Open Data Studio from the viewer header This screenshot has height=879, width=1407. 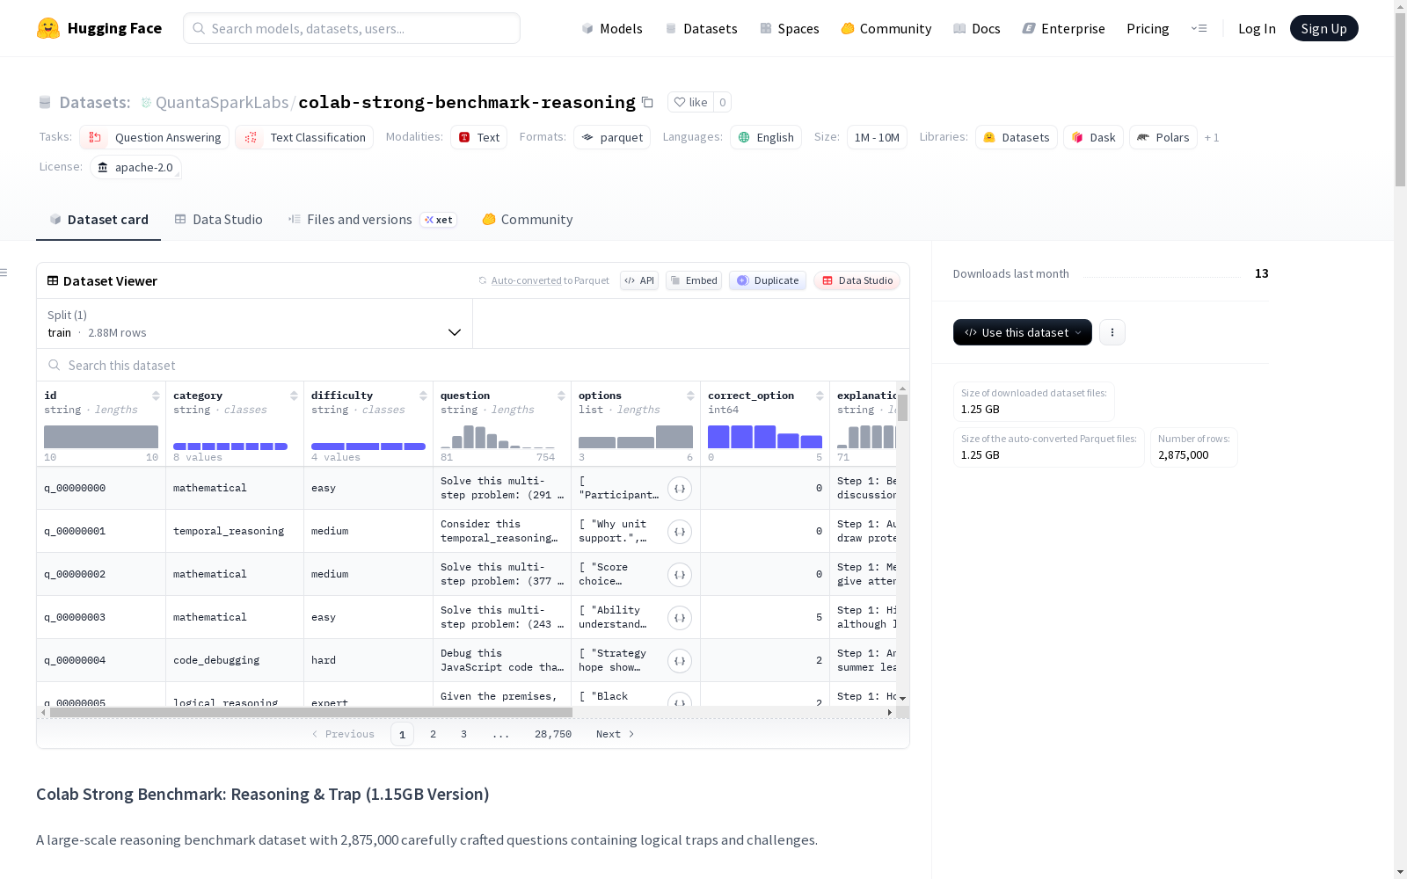(857, 280)
